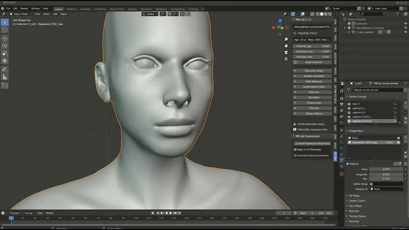Expand the UV Maps panel
The width and height of the screenshot is (409, 230).
coord(354,195)
